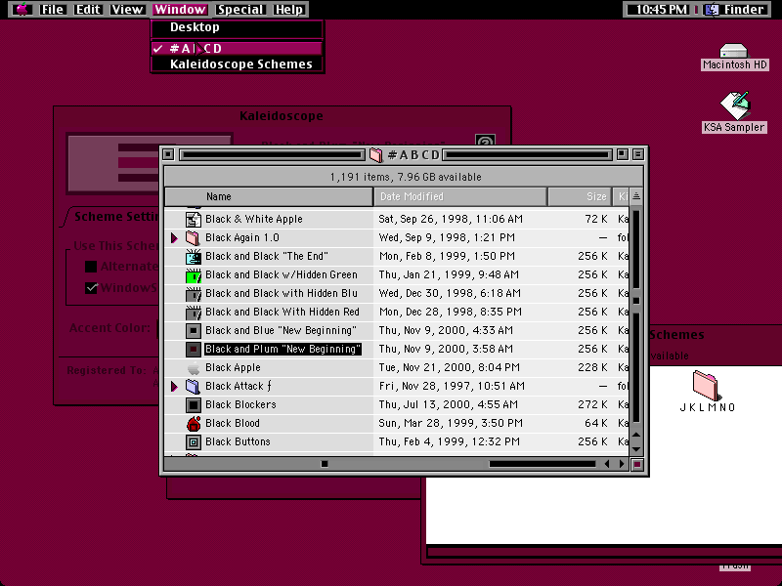Click the vertical scrollbar down arrow
This screenshot has width=782, height=586.
[636, 449]
